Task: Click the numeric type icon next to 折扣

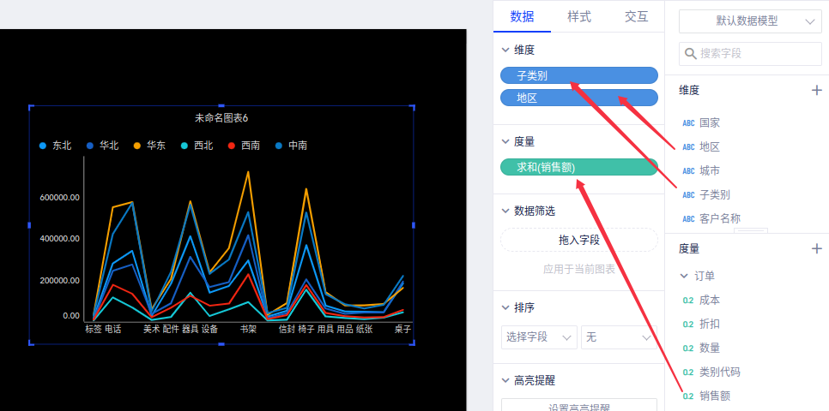Action: [x=687, y=325]
